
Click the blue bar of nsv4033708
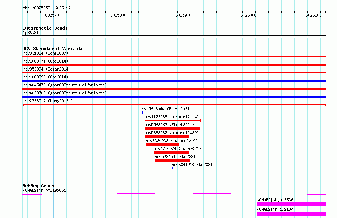point(174,97)
